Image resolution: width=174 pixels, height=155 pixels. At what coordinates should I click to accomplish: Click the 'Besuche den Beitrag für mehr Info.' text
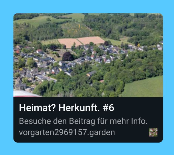pos(83,121)
